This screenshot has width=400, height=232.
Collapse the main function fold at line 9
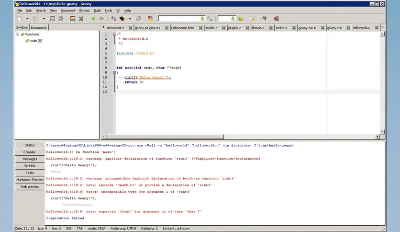(114, 72)
